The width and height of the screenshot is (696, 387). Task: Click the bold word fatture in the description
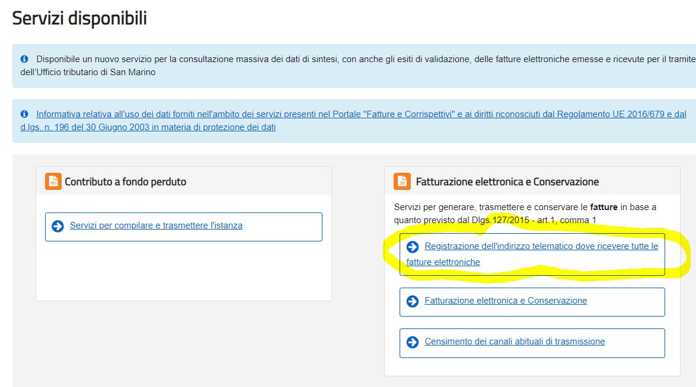point(602,207)
